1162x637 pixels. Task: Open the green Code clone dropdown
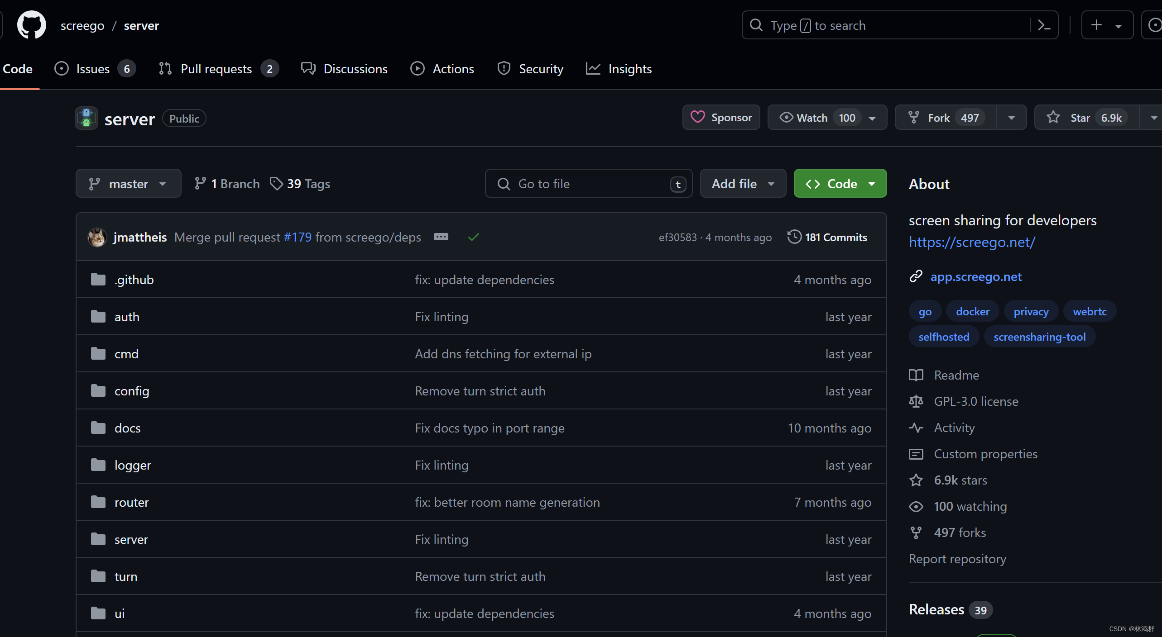tap(840, 184)
